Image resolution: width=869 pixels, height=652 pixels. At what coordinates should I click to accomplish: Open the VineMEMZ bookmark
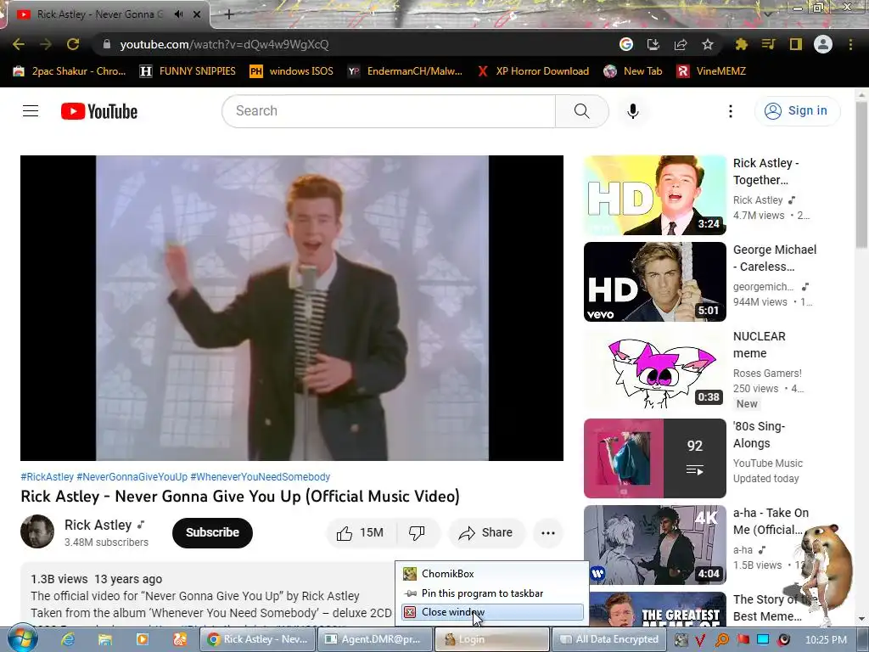[712, 71]
